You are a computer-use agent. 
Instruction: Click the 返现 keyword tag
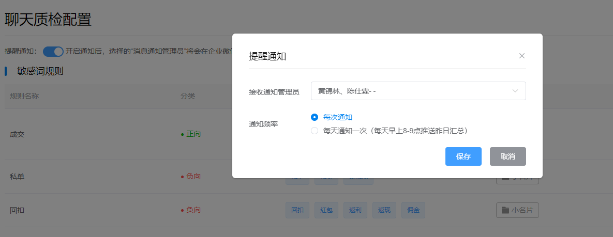pos(384,210)
